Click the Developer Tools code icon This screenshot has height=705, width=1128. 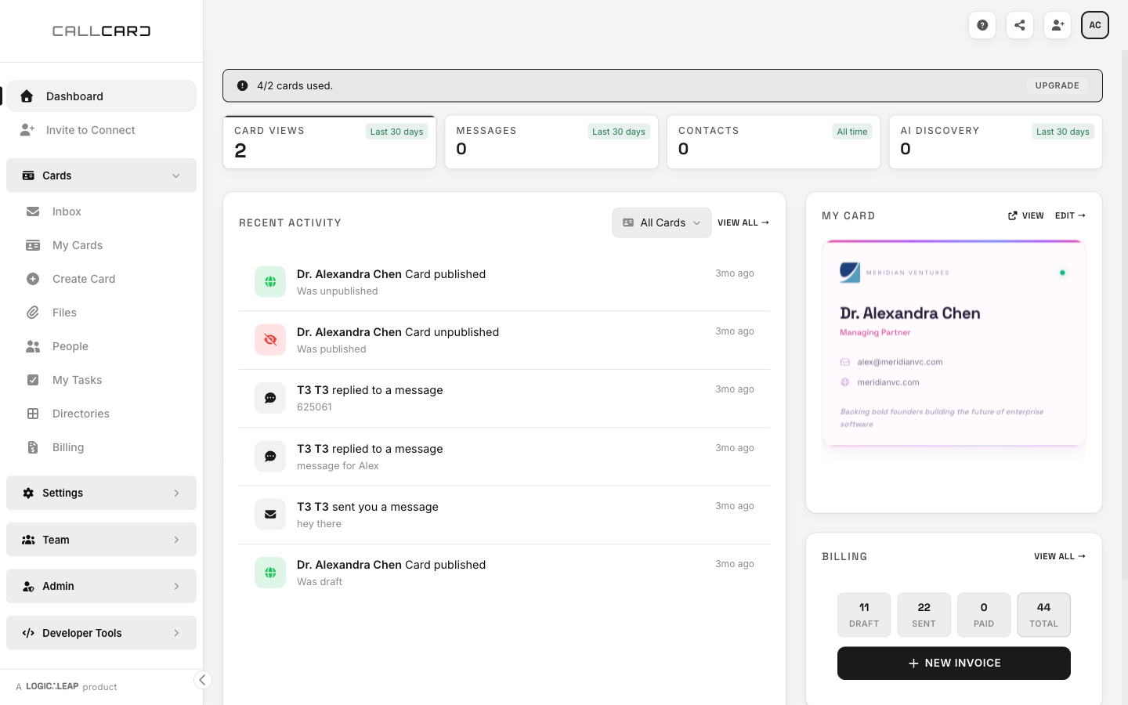[28, 633]
